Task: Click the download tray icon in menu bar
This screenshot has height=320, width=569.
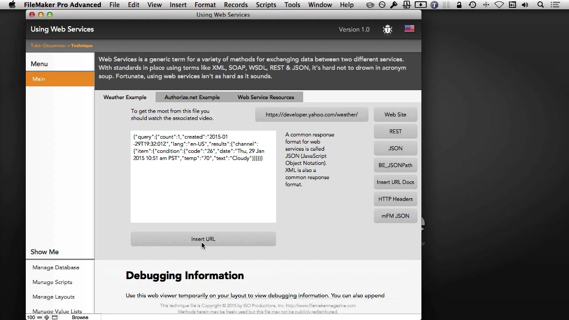Action: [420, 5]
